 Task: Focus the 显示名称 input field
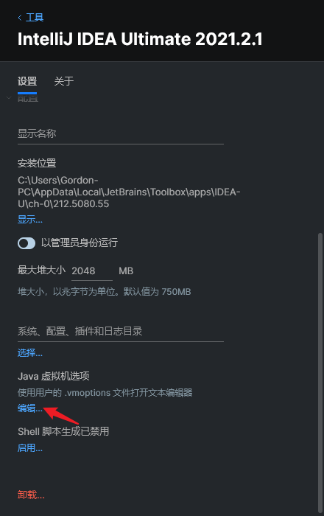(x=121, y=133)
